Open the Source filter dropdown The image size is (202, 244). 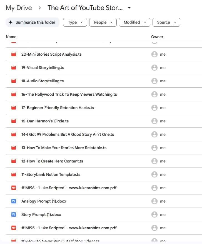click(x=166, y=22)
